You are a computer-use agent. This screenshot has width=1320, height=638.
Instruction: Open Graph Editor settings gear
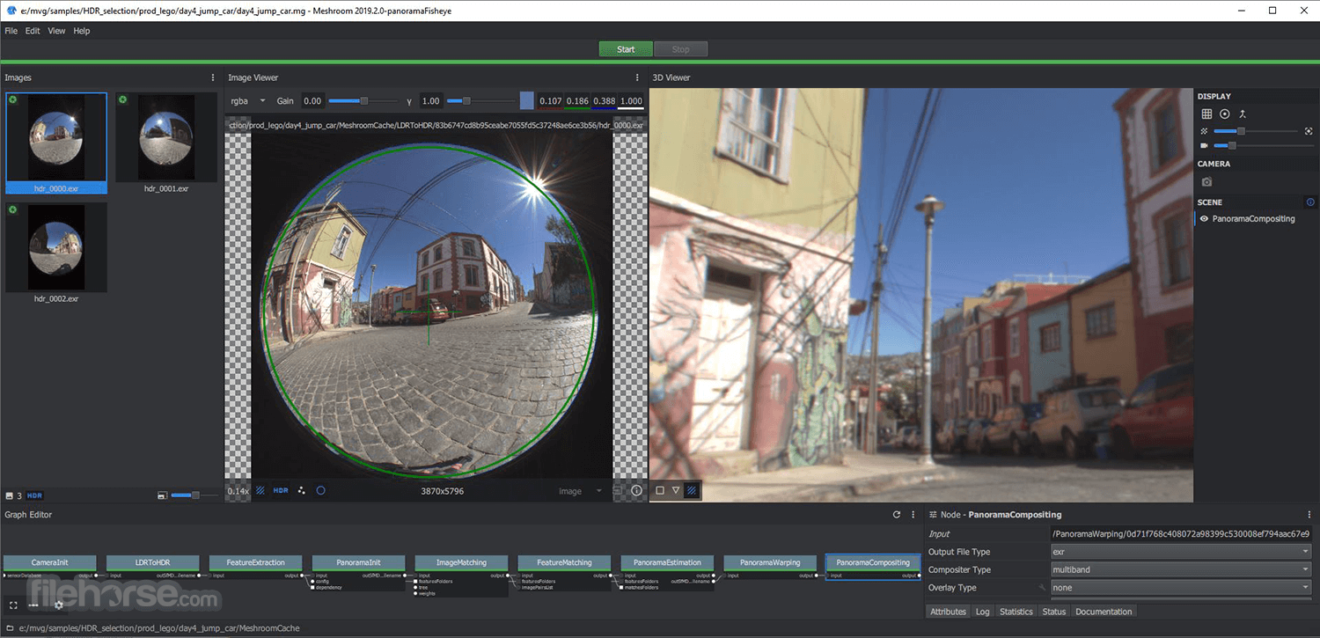tap(59, 605)
